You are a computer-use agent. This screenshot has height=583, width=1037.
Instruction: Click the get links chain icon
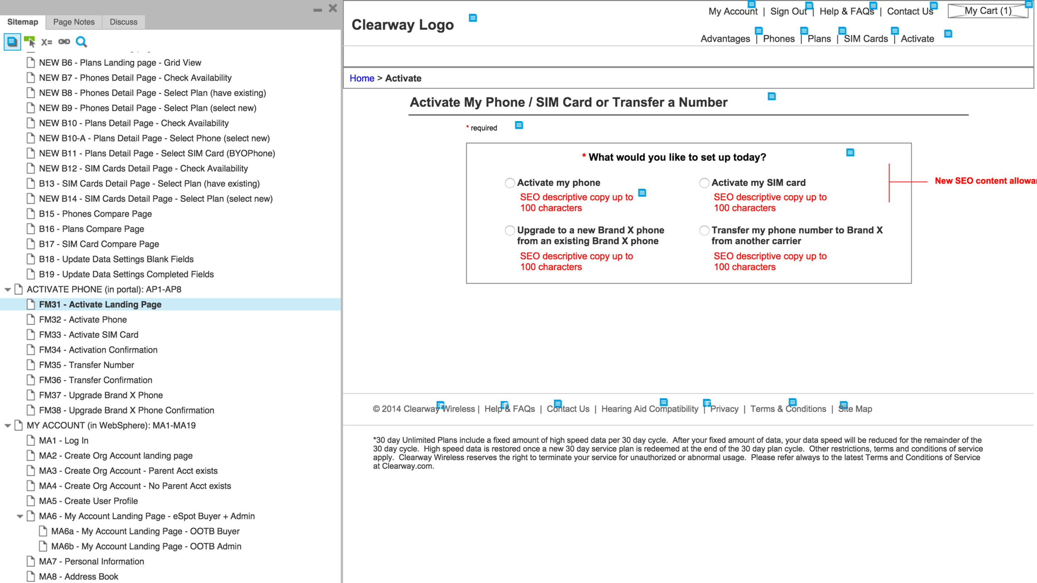pyautogui.click(x=64, y=41)
